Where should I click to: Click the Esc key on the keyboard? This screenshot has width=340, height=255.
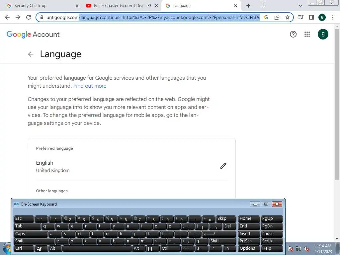(x=24, y=219)
